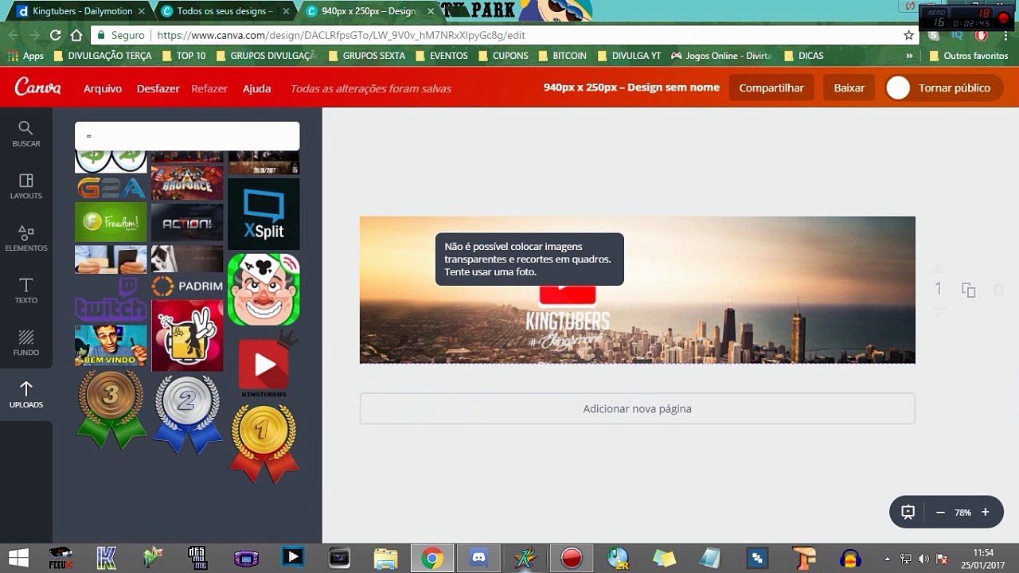Open DIVULGA YT bookmark folder
The height and width of the screenshot is (573, 1019).
pos(629,56)
